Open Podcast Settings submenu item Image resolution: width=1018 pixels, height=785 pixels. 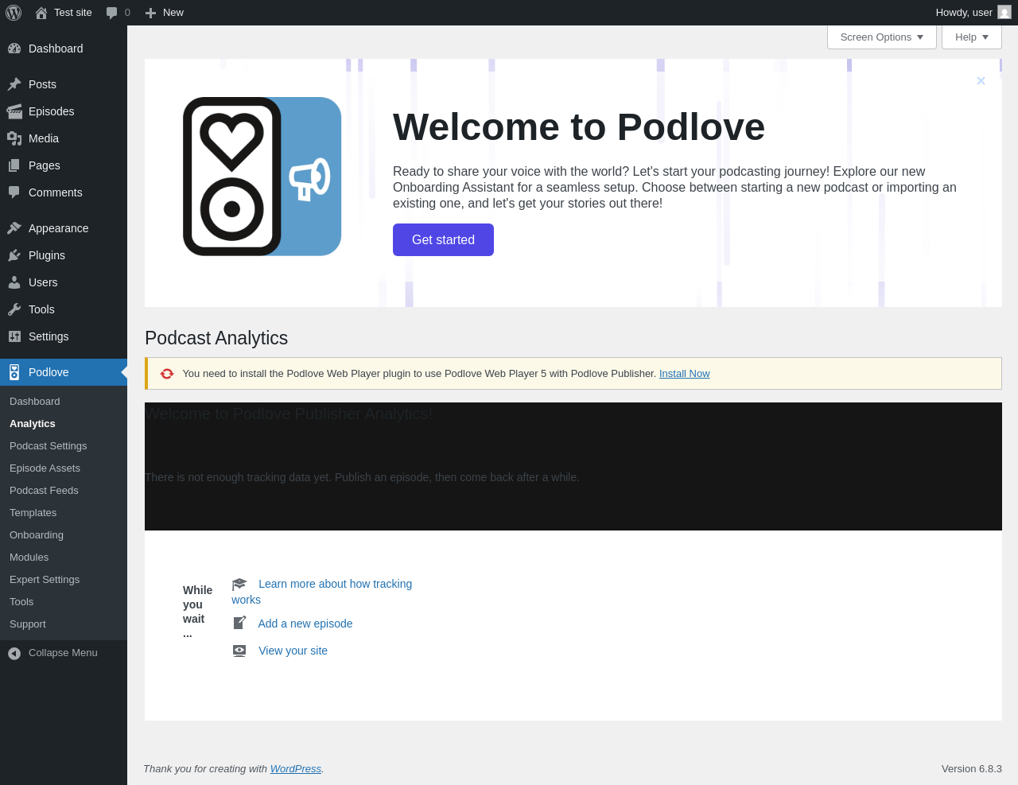click(x=64, y=446)
